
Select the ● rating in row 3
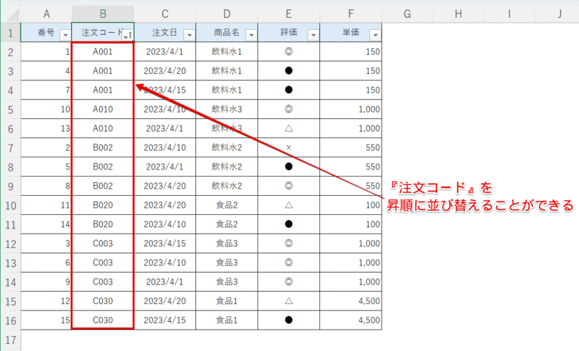click(x=289, y=70)
